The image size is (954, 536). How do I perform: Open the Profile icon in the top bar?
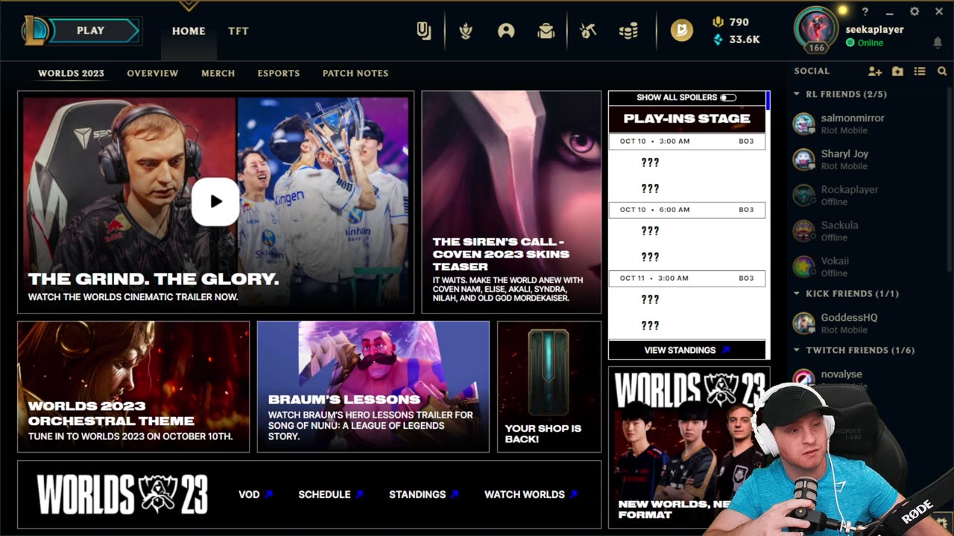pos(506,31)
